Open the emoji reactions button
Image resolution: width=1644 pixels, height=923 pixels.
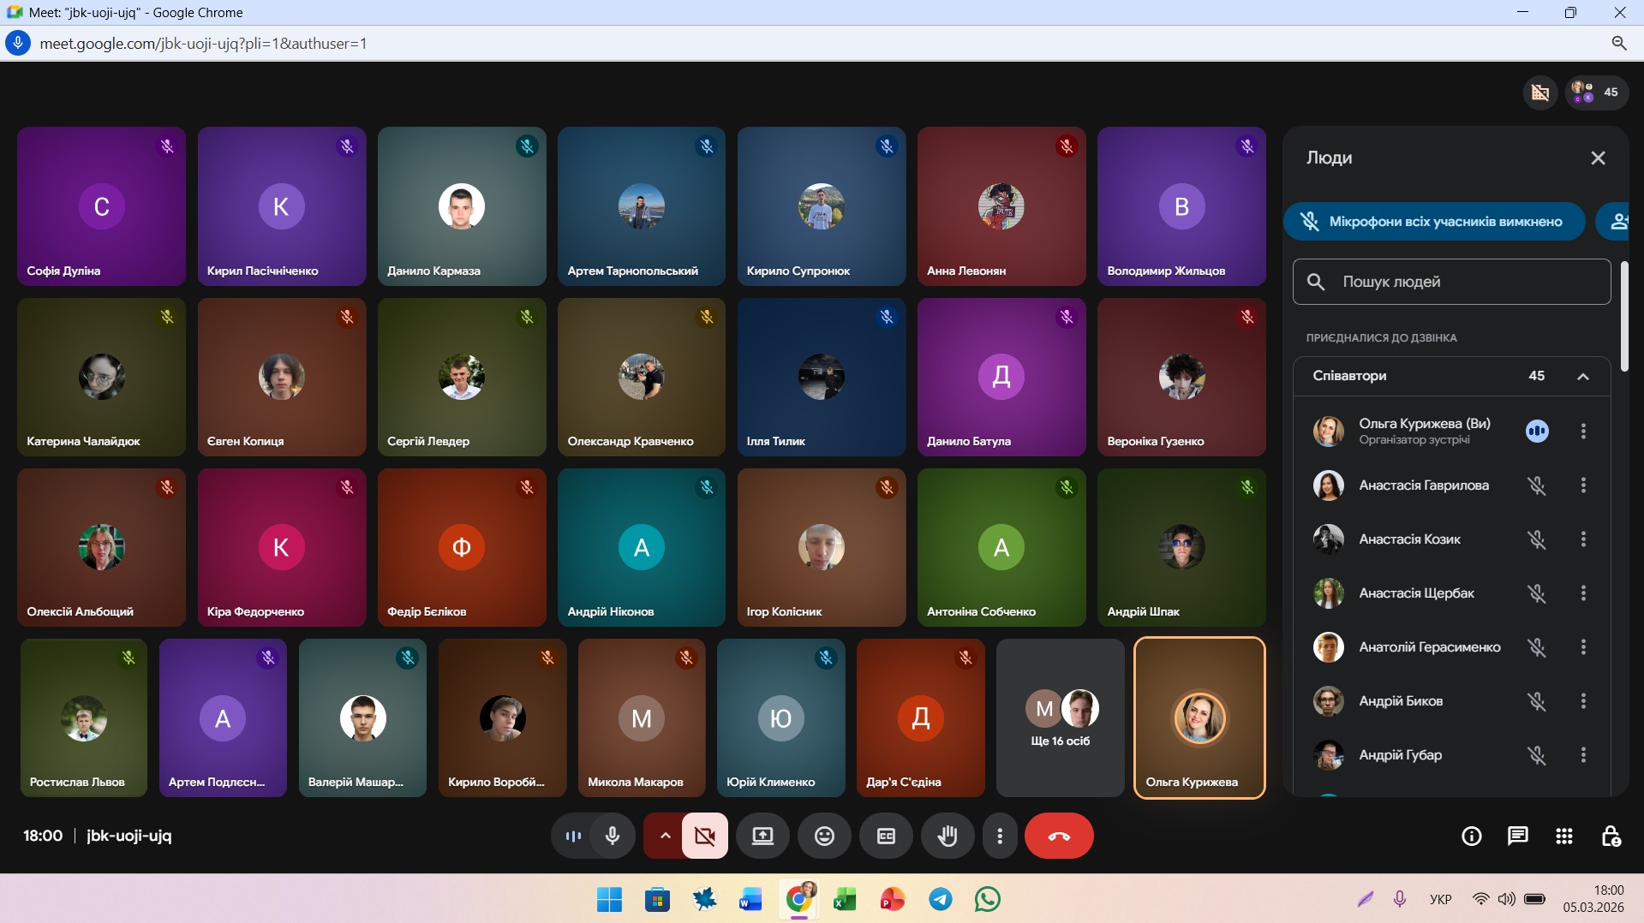tap(824, 836)
